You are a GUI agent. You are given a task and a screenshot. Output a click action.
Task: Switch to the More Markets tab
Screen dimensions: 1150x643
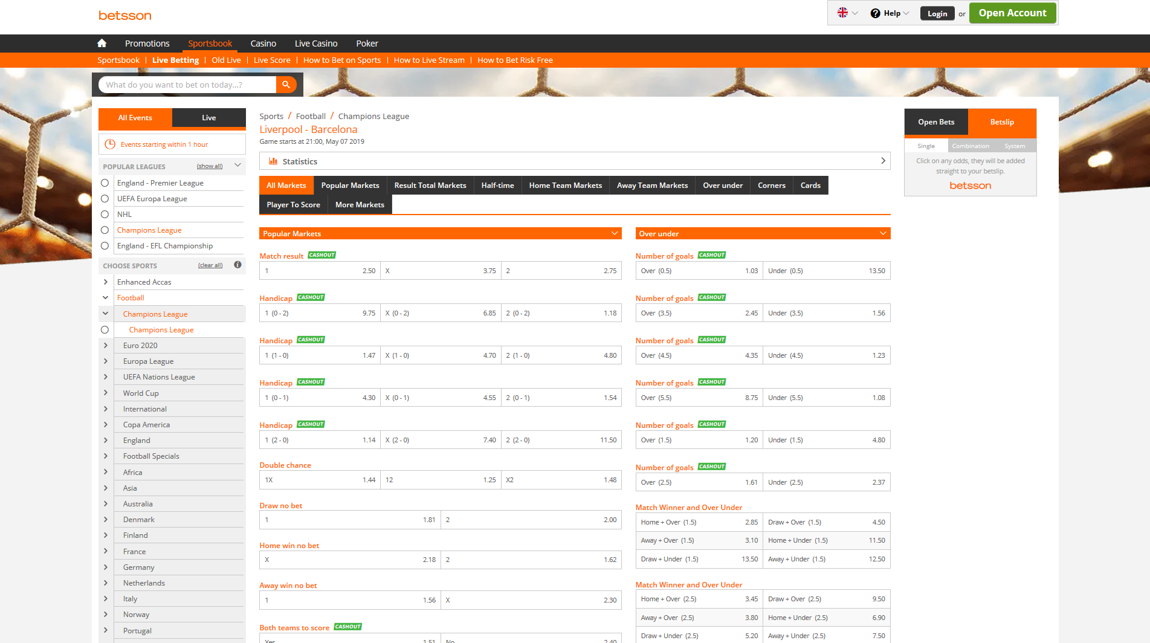click(x=360, y=205)
